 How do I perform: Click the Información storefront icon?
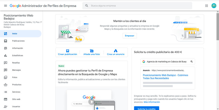tap(5, 48)
